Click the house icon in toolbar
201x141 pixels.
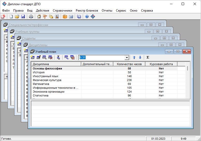pyautogui.click(x=39, y=17)
